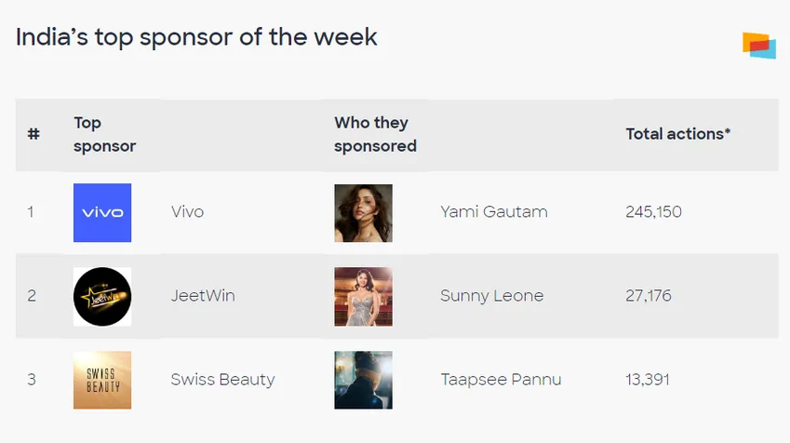Open the Sunny Leone photo thumbnail
This screenshot has width=790, height=443.
pyautogui.click(x=363, y=296)
